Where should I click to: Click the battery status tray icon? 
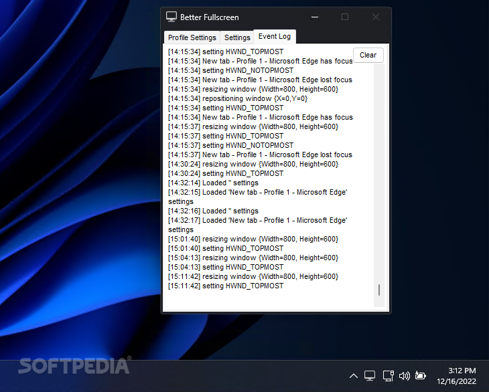(421, 376)
